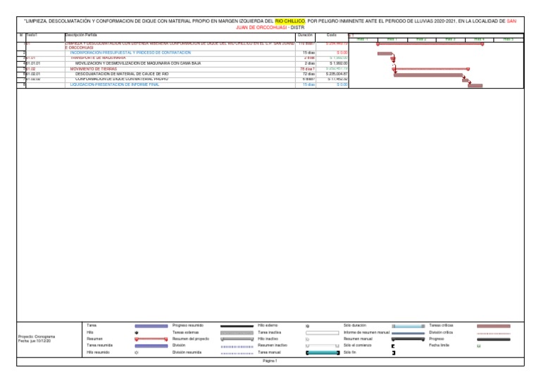Select the MOVIMIENTO DE TIERRAS summary bar

click(431, 69)
